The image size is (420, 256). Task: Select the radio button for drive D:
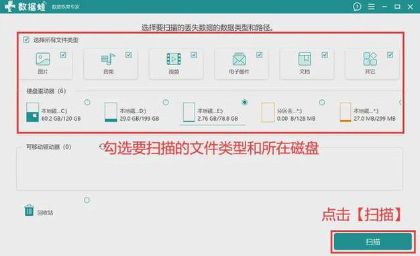point(166,102)
